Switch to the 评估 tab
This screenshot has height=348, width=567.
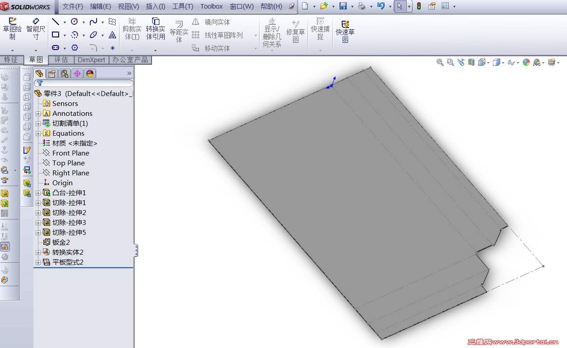(61, 60)
